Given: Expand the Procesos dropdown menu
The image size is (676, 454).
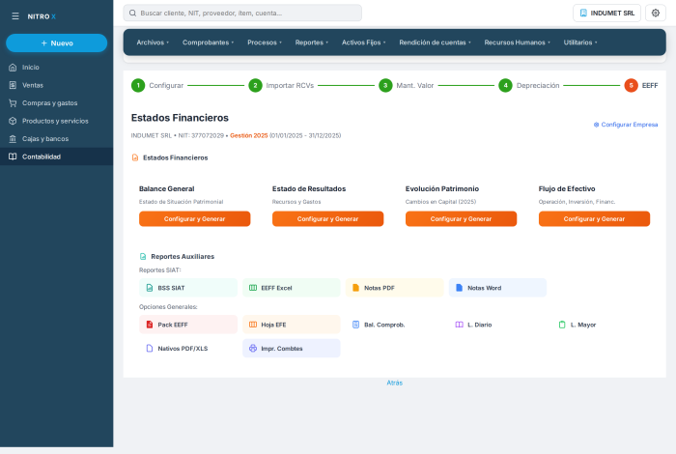Looking at the screenshot, I should (x=265, y=43).
